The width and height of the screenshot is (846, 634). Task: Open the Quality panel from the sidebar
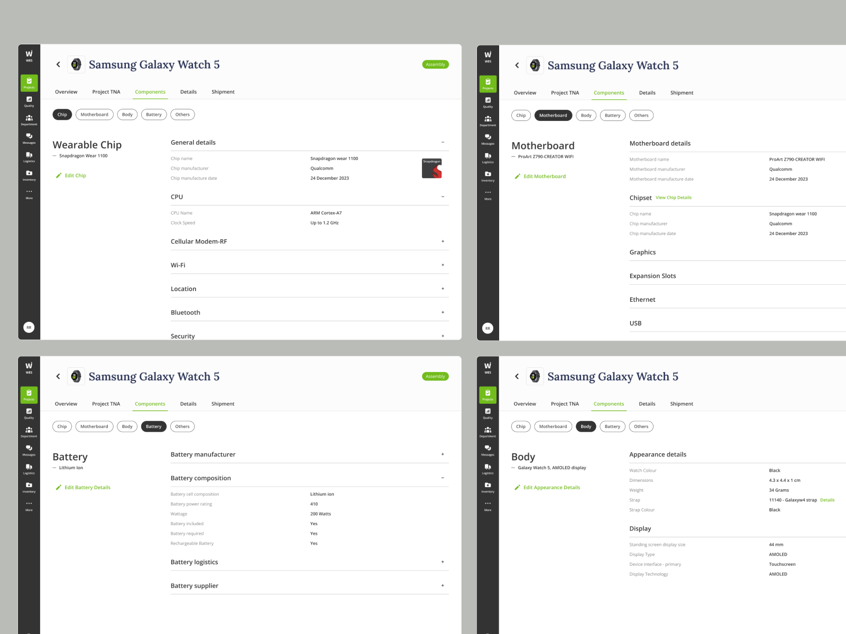(29, 102)
